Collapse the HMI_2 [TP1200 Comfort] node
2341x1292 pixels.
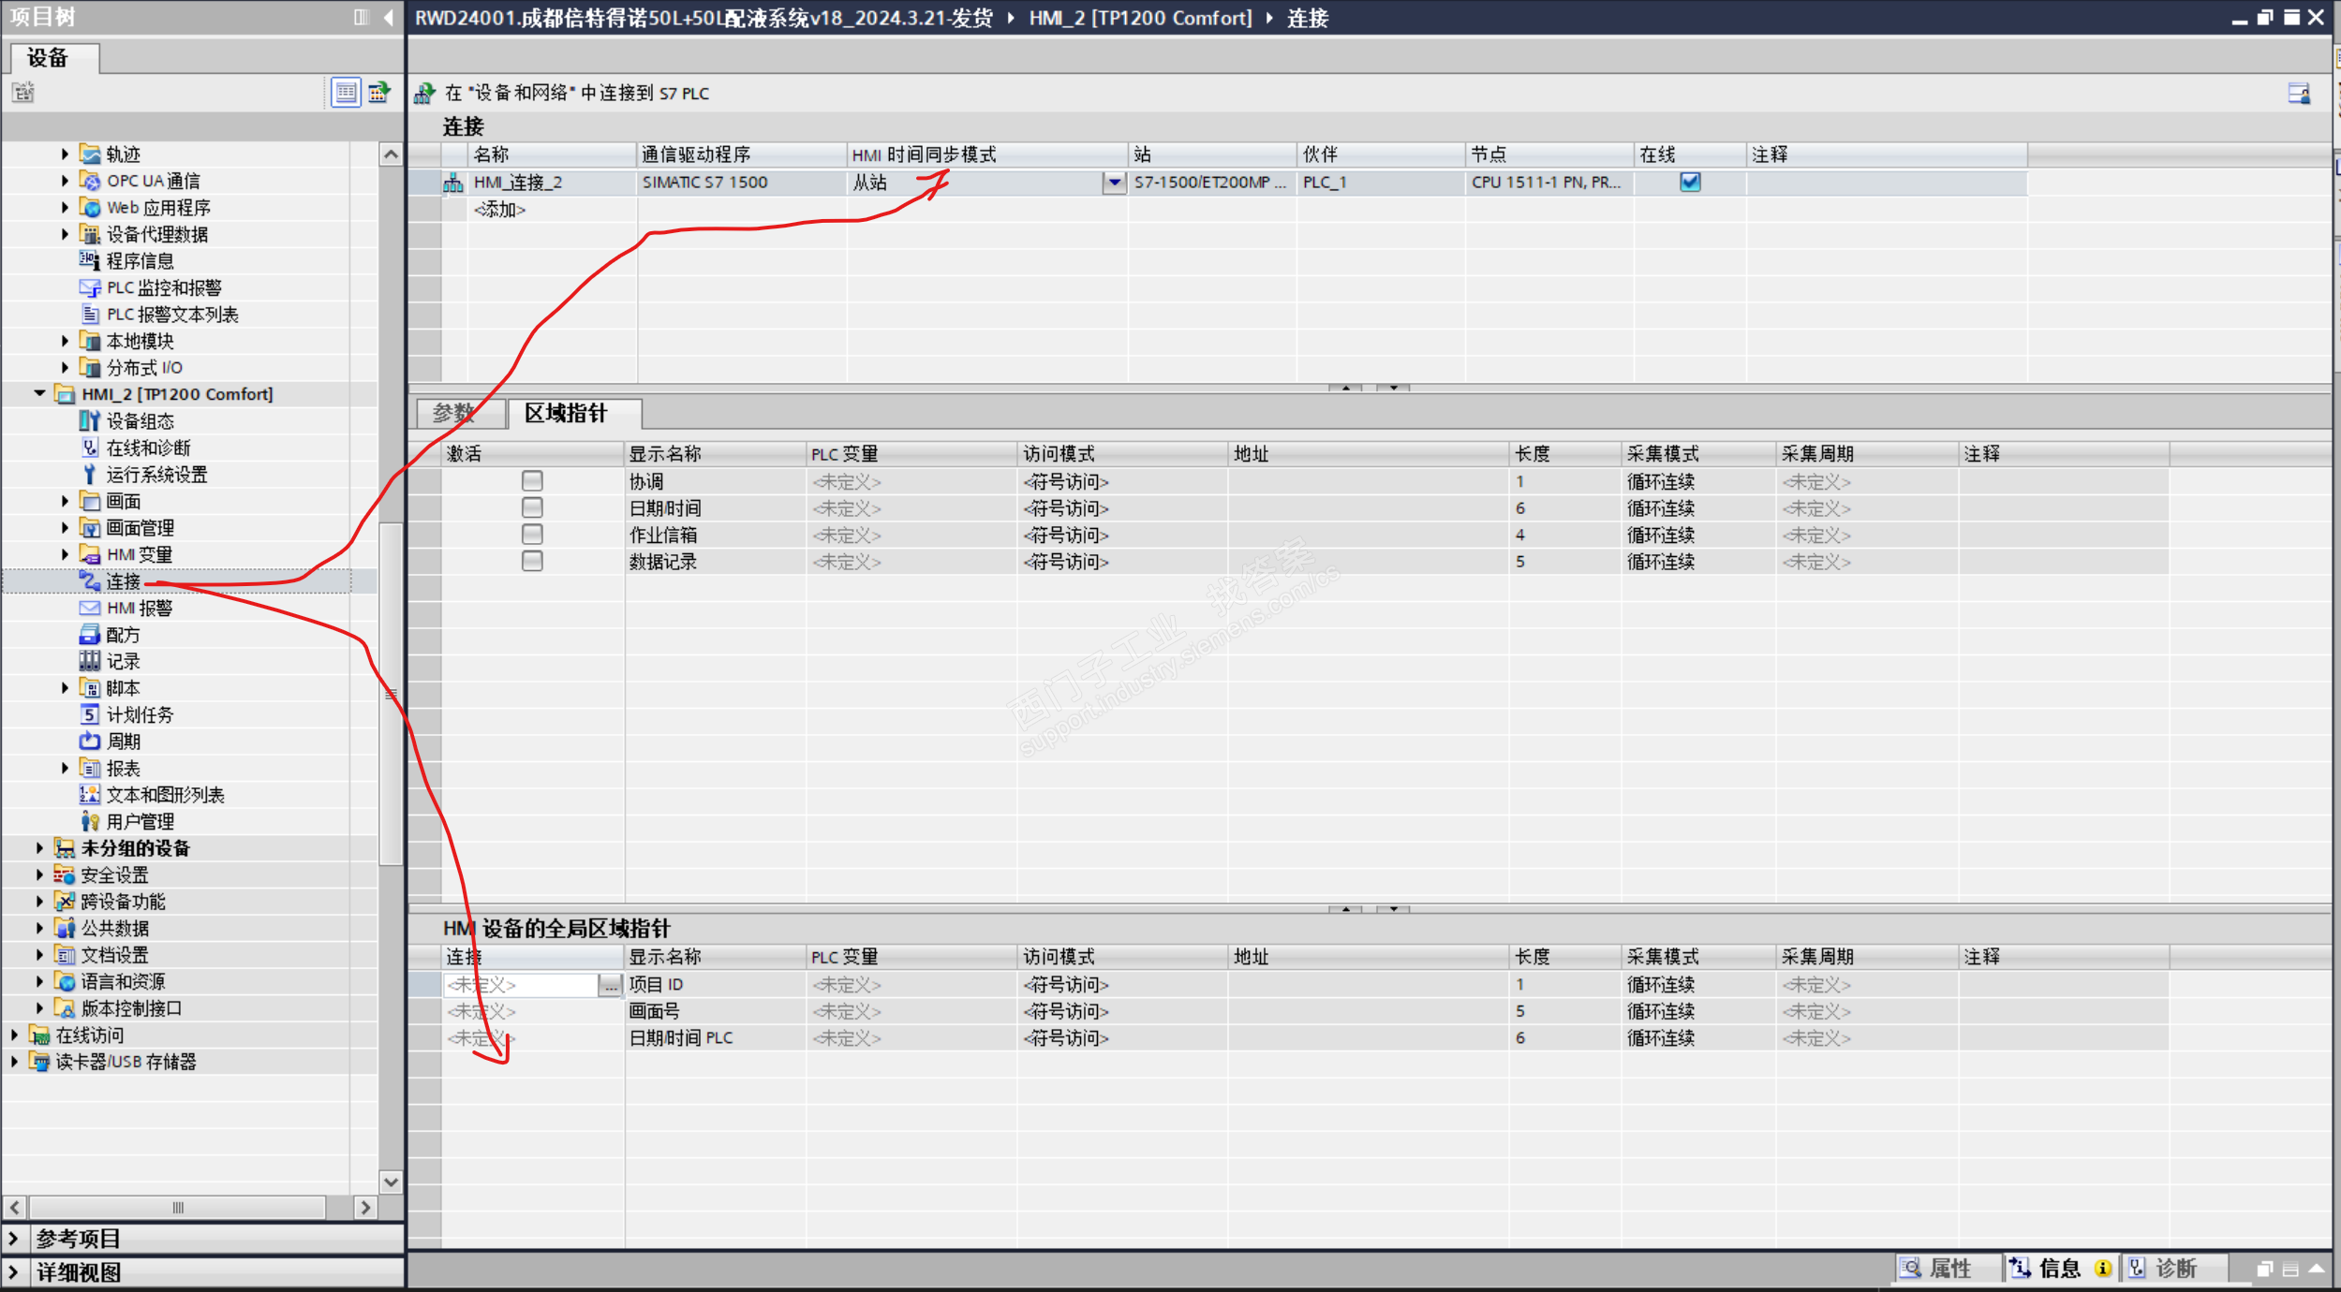click(39, 394)
